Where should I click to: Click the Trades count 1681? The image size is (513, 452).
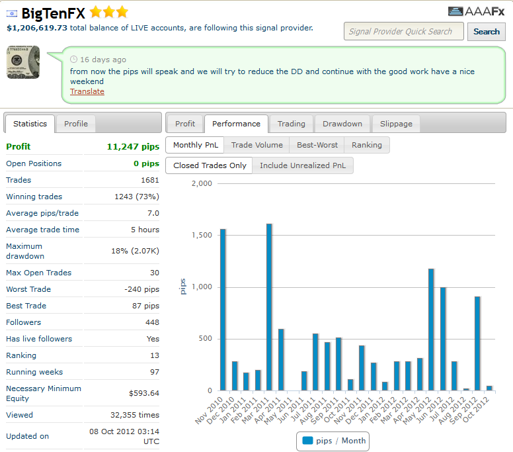(150, 180)
